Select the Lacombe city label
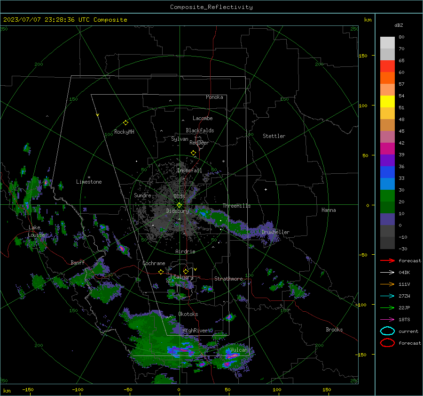 203,118
